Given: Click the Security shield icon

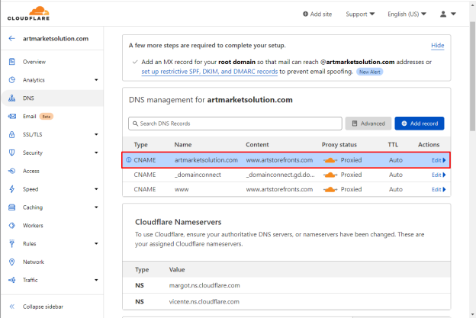Looking at the screenshot, I should pyautogui.click(x=12, y=153).
